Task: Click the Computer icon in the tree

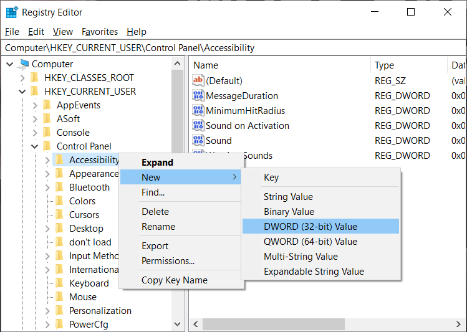Action: pos(24,64)
